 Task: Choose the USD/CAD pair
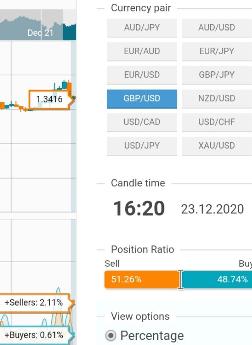142,122
